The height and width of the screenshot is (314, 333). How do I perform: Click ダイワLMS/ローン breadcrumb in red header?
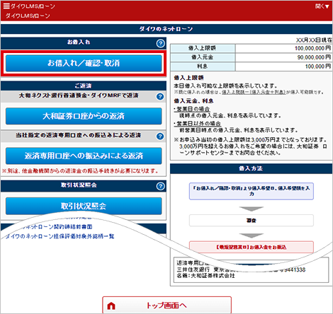pyautogui.click(x=28, y=16)
